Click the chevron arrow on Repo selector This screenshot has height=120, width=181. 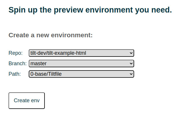pos(131,53)
